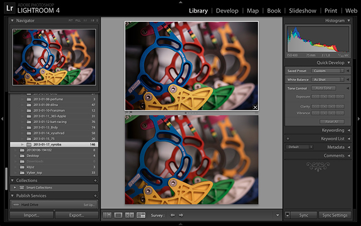Image resolution: width=361 pixels, height=226 pixels.
Task: Collapse the Navigator panel
Action: [12, 20]
